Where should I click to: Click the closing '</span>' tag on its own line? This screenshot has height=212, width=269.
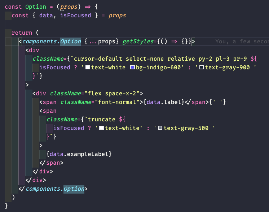[x=51, y=163]
